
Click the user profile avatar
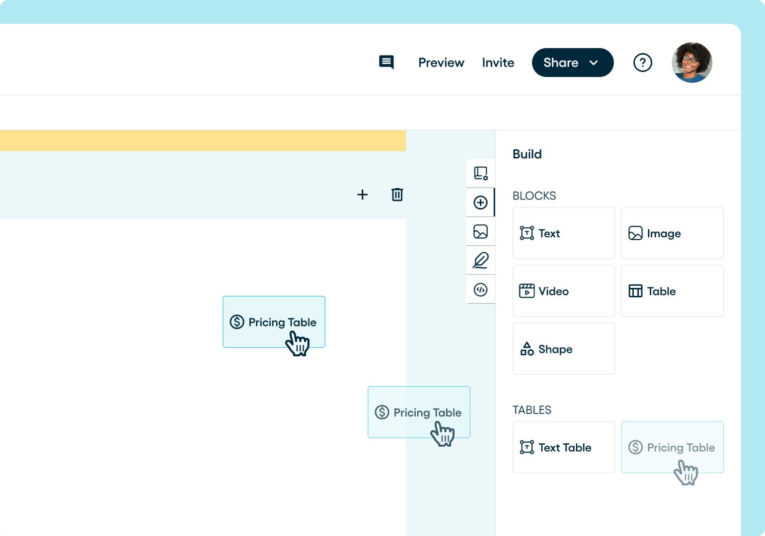[x=692, y=63]
